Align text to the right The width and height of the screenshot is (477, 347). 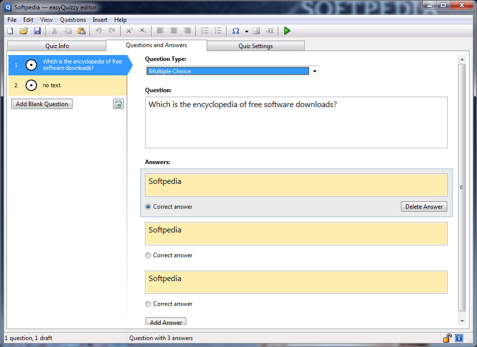(x=187, y=31)
